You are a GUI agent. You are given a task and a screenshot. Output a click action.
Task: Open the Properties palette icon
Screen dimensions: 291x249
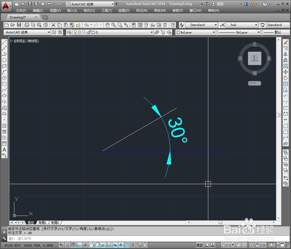[134, 25]
